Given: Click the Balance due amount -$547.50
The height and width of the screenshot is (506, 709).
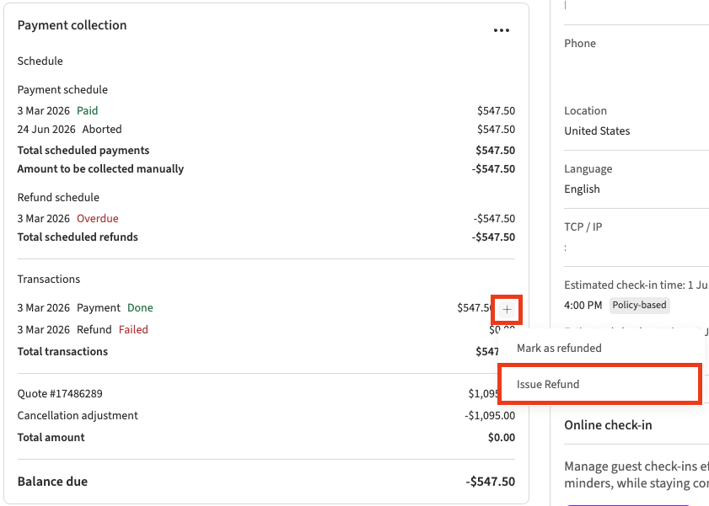Looking at the screenshot, I should coord(490,482).
